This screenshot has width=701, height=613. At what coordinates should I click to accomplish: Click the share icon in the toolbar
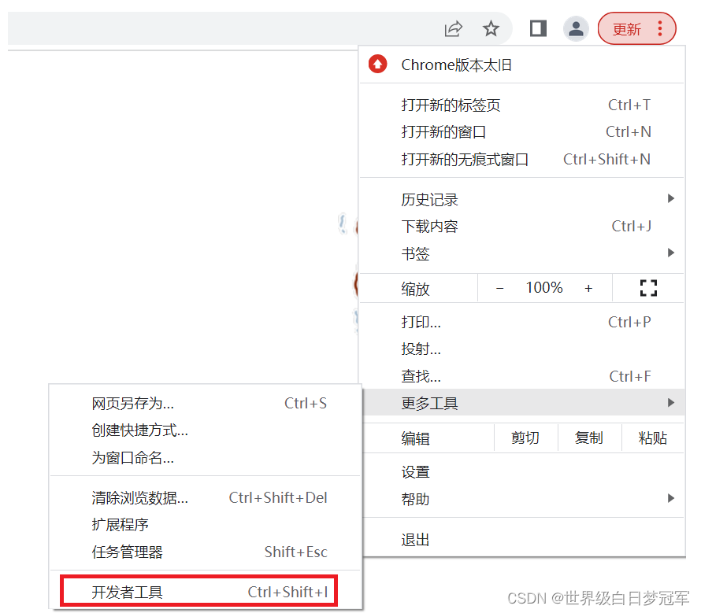pyautogui.click(x=454, y=28)
